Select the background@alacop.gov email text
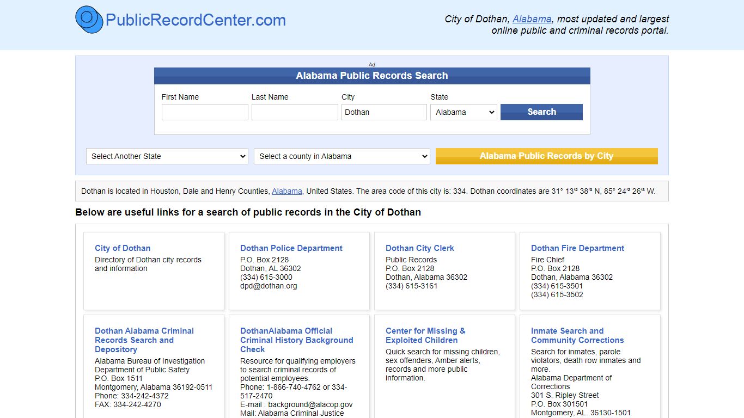 point(310,404)
